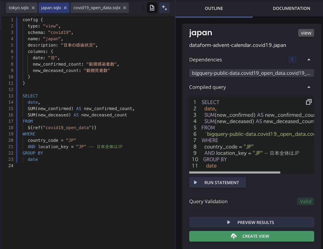Switch to the tokyo.sqlx tab
Screen dimensions: 323x249
click(x=19, y=8)
